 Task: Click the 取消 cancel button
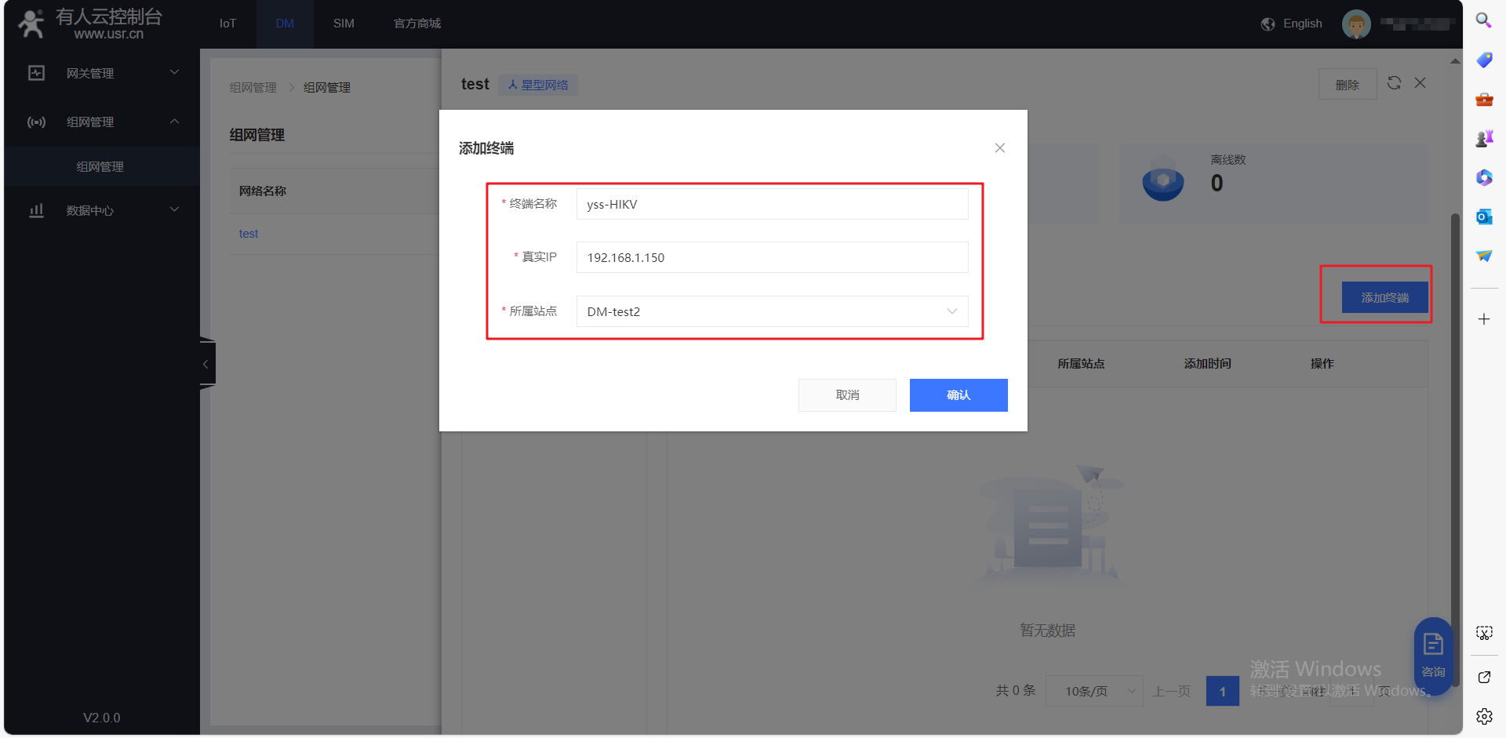pos(847,395)
